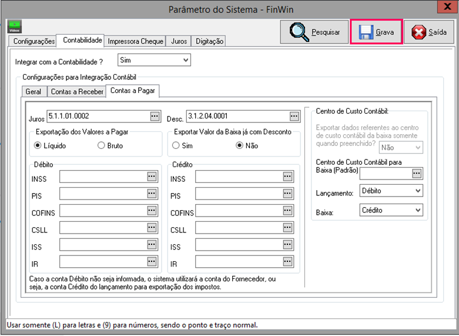Click the green Videos icon
This screenshot has width=459, height=336.
pyautogui.click(x=14, y=26)
